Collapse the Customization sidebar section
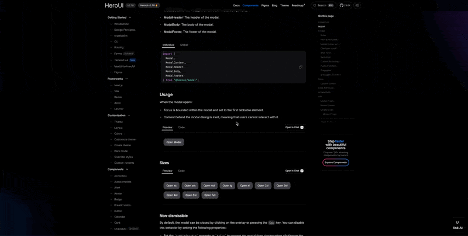 [x=129, y=115]
